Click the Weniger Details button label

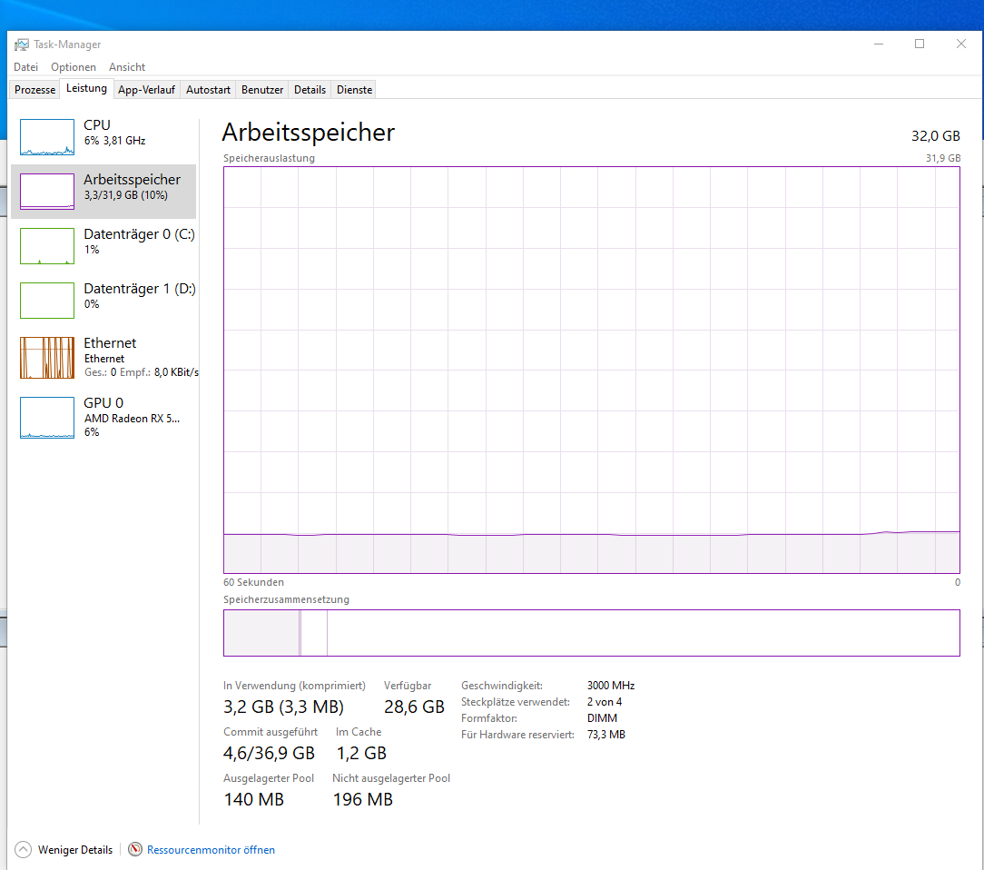tap(75, 849)
